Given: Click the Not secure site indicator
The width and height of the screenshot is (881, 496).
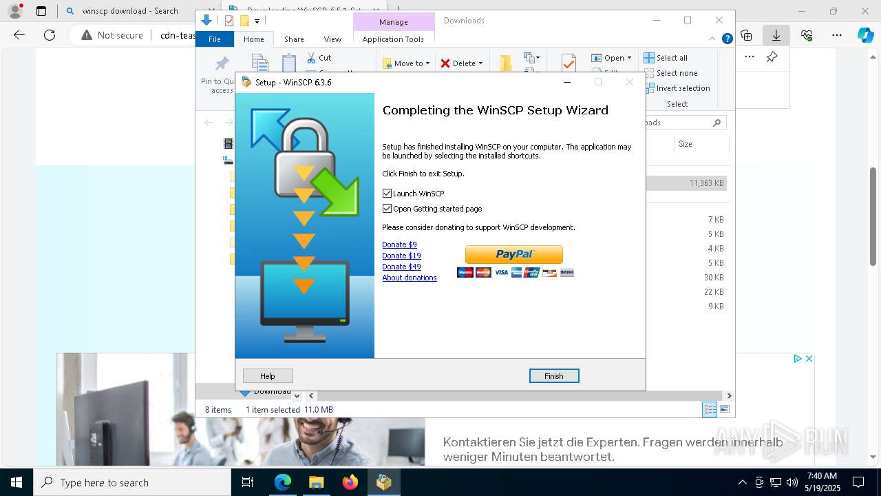Looking at the screenshot, I should (112, 35).
